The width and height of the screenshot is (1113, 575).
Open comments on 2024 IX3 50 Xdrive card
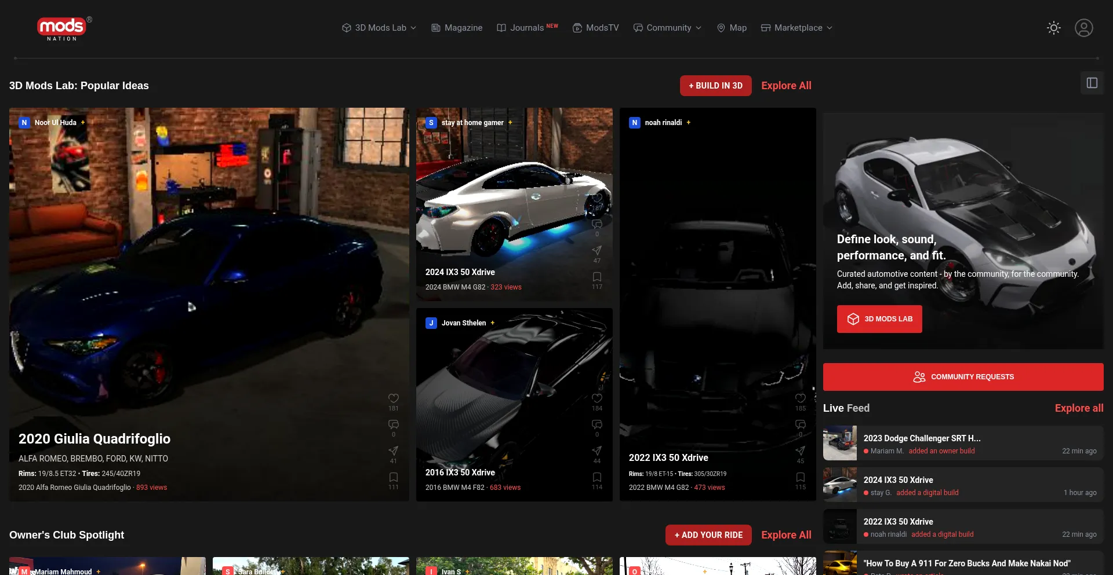597,224
